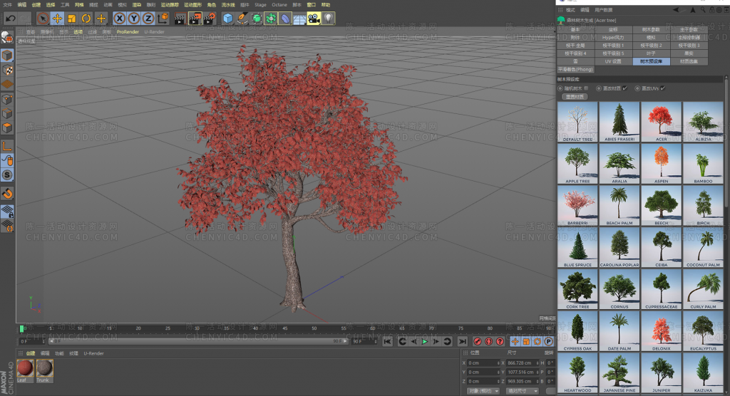Choose the BAMBOO tree preset thumbnail

coord(703,163)
